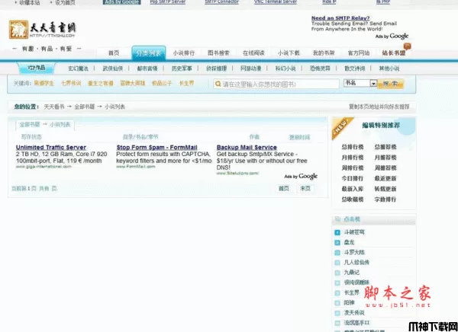Screen dimensions: 458x332
Task: Open the 恐怖灵异 category
Action: tap(320, 68)
